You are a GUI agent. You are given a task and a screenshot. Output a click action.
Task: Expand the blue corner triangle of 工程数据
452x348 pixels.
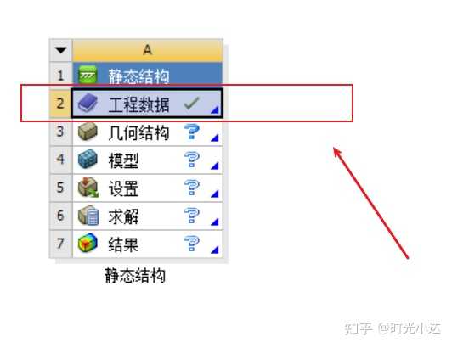tap(214, 109)
